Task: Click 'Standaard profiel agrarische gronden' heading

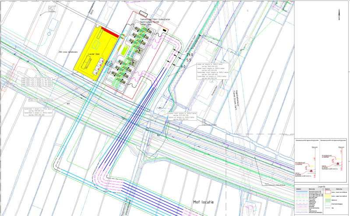Action: [x=307, y=140]
